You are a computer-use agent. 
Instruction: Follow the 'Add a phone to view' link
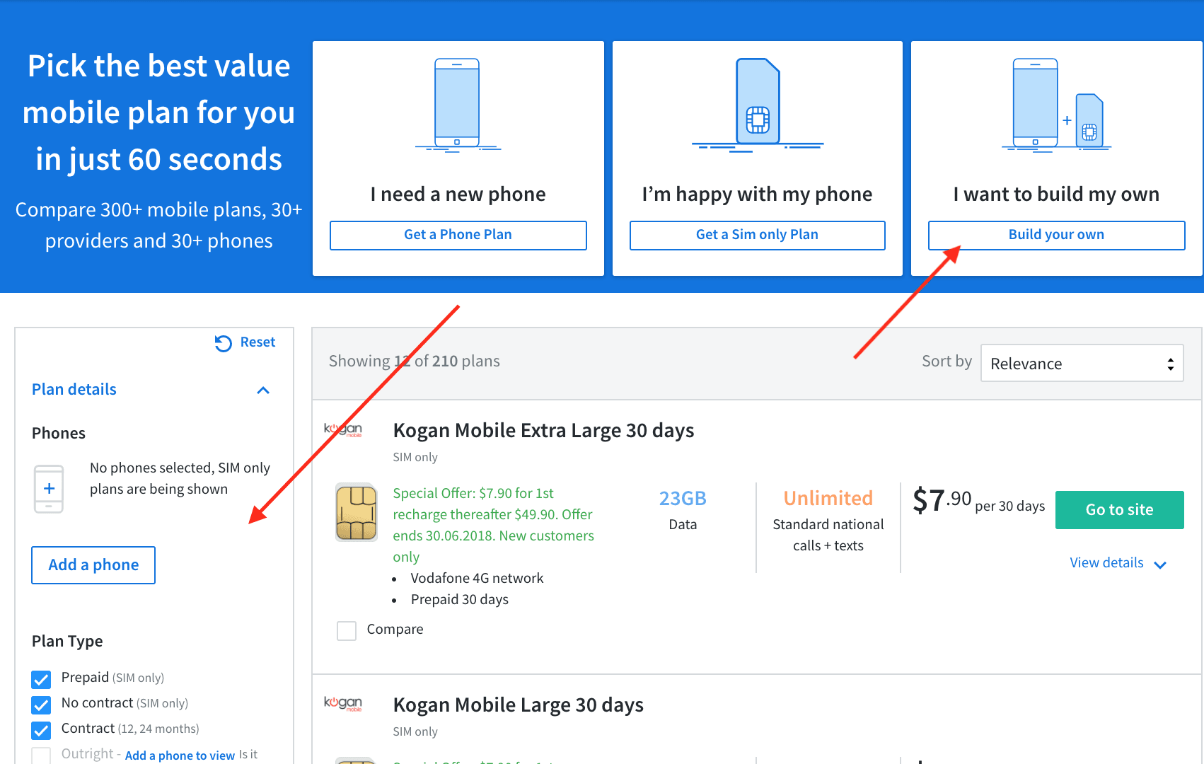pyautogui.click(x=180, y=756)
